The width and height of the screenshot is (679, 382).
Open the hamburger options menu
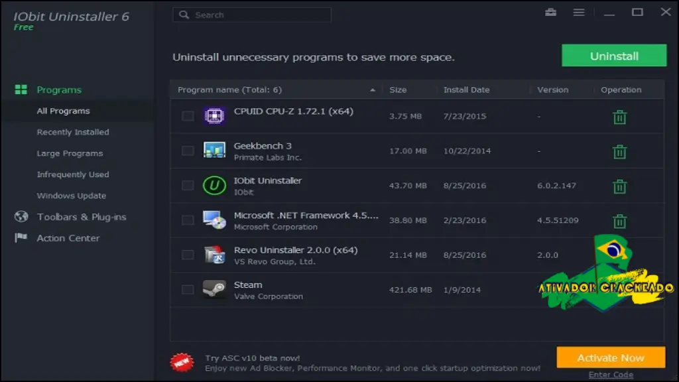coord(578,12)
